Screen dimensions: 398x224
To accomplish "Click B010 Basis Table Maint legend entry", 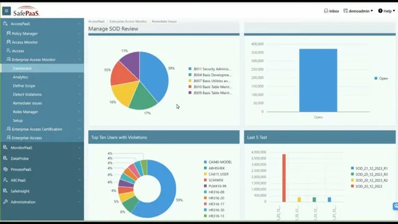I will coord(210,87).
